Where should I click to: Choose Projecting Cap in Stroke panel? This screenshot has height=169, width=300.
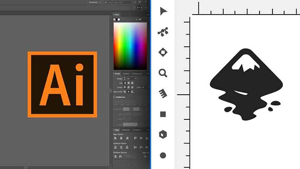coord(132,83)
